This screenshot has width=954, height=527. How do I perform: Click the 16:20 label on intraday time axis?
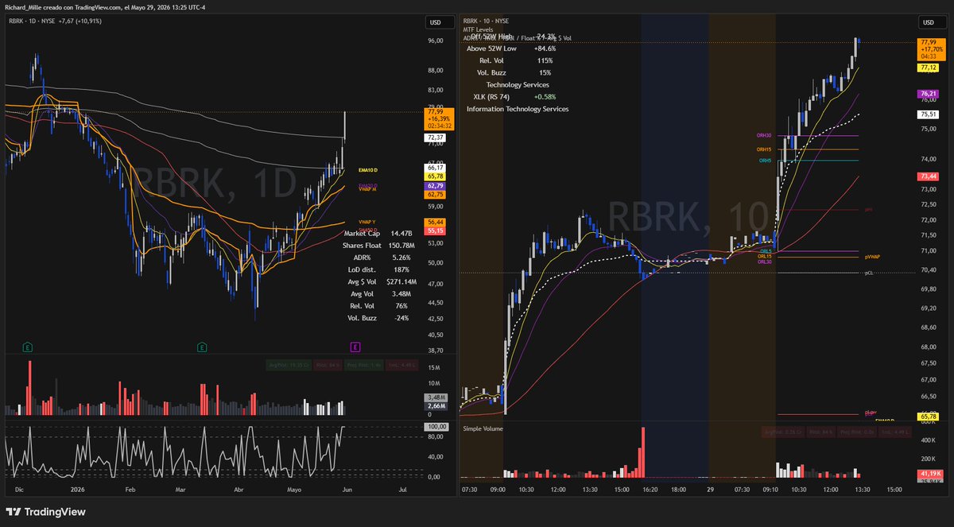[x=650, y=490]
